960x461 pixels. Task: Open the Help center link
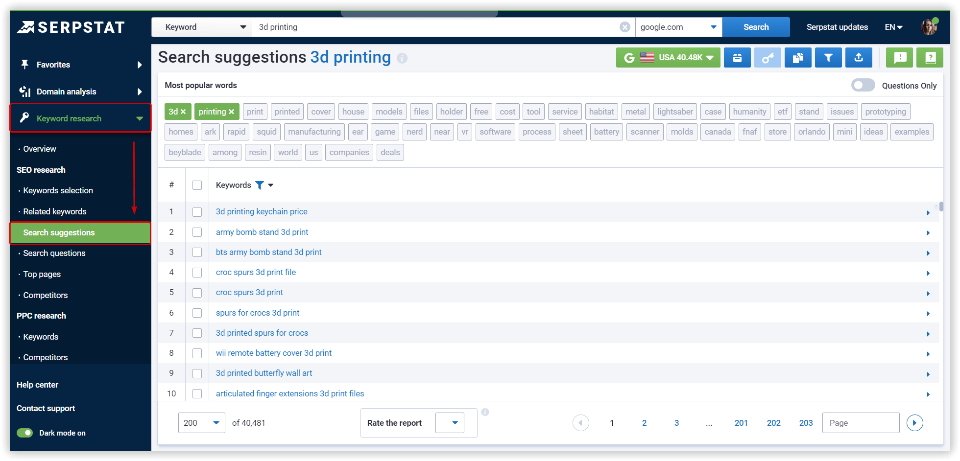37,385
